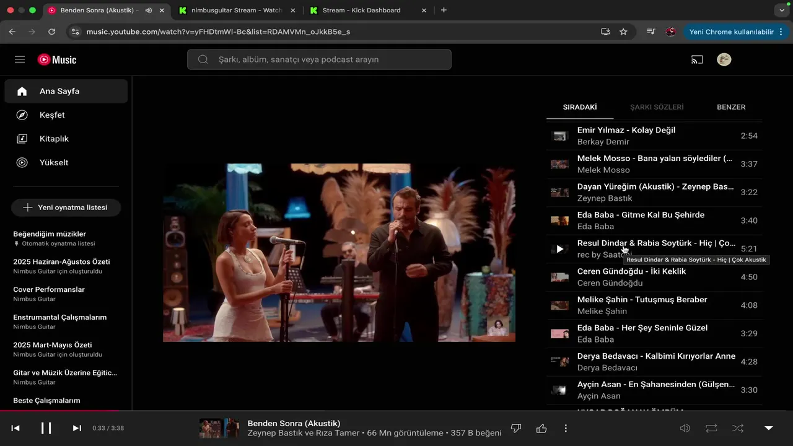Image resolution: width=793 pixels, height=446 pixels.
Task: Click the search magnifier icon
Action: pos(203,59)
